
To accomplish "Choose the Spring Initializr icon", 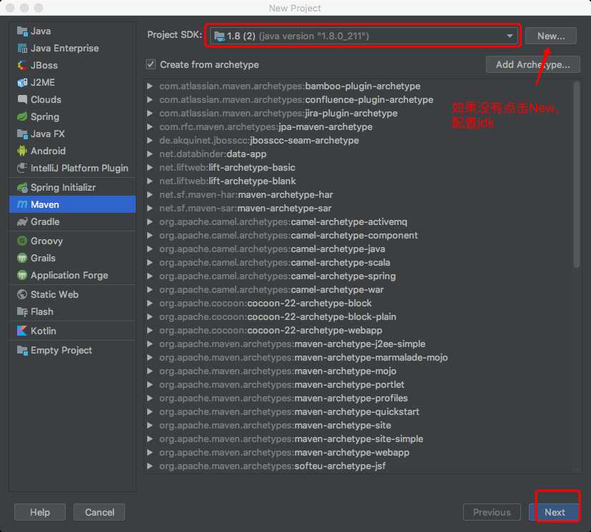I will [x=22, y=188].
